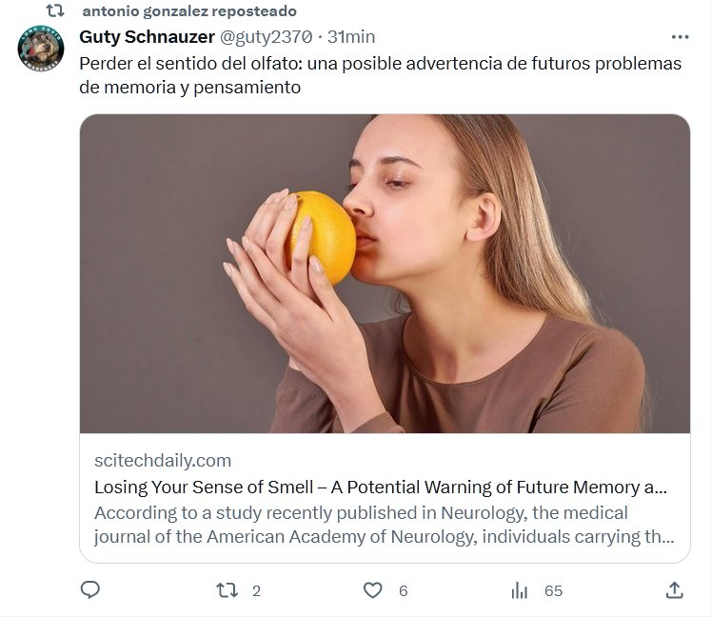712x617 pixels.
Task: Repost this tweet using the retweet icon
Action: pyautogui.click(x=227, y=590)
